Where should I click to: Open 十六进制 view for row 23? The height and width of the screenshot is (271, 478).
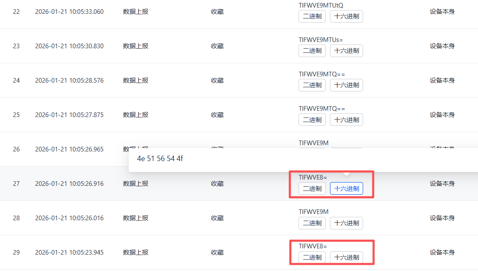click(x=346, y=51)
